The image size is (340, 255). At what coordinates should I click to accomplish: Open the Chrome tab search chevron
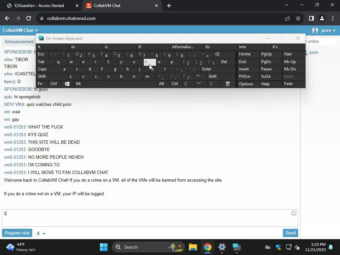click(x=287, y=5)
